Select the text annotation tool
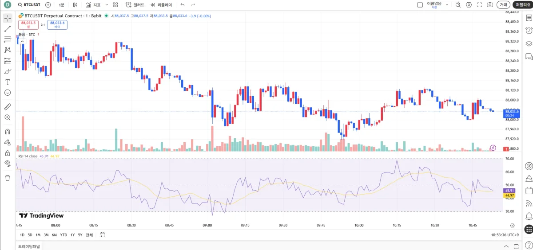Image resolution: width=533 pixels, height=250 pixels. 8,82
